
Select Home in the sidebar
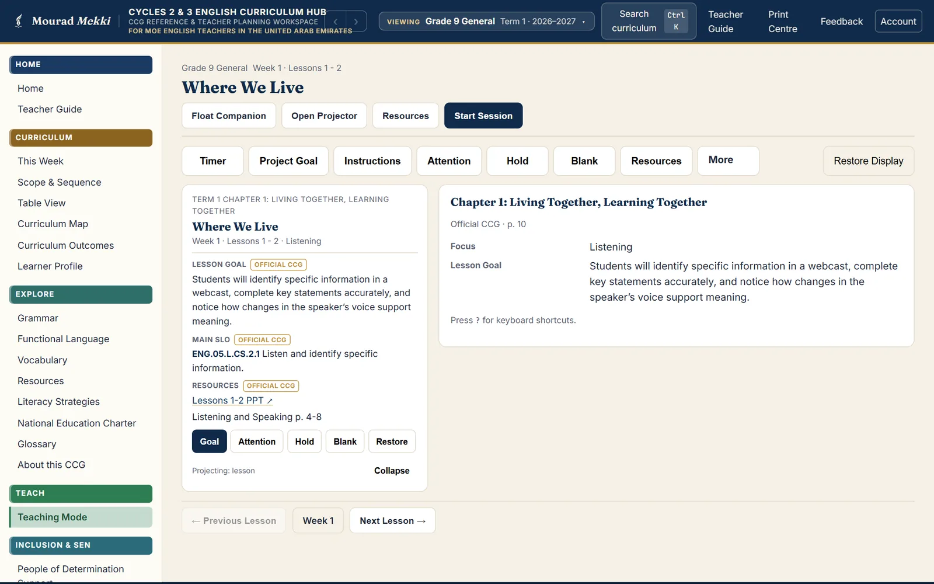click(30, 88)
